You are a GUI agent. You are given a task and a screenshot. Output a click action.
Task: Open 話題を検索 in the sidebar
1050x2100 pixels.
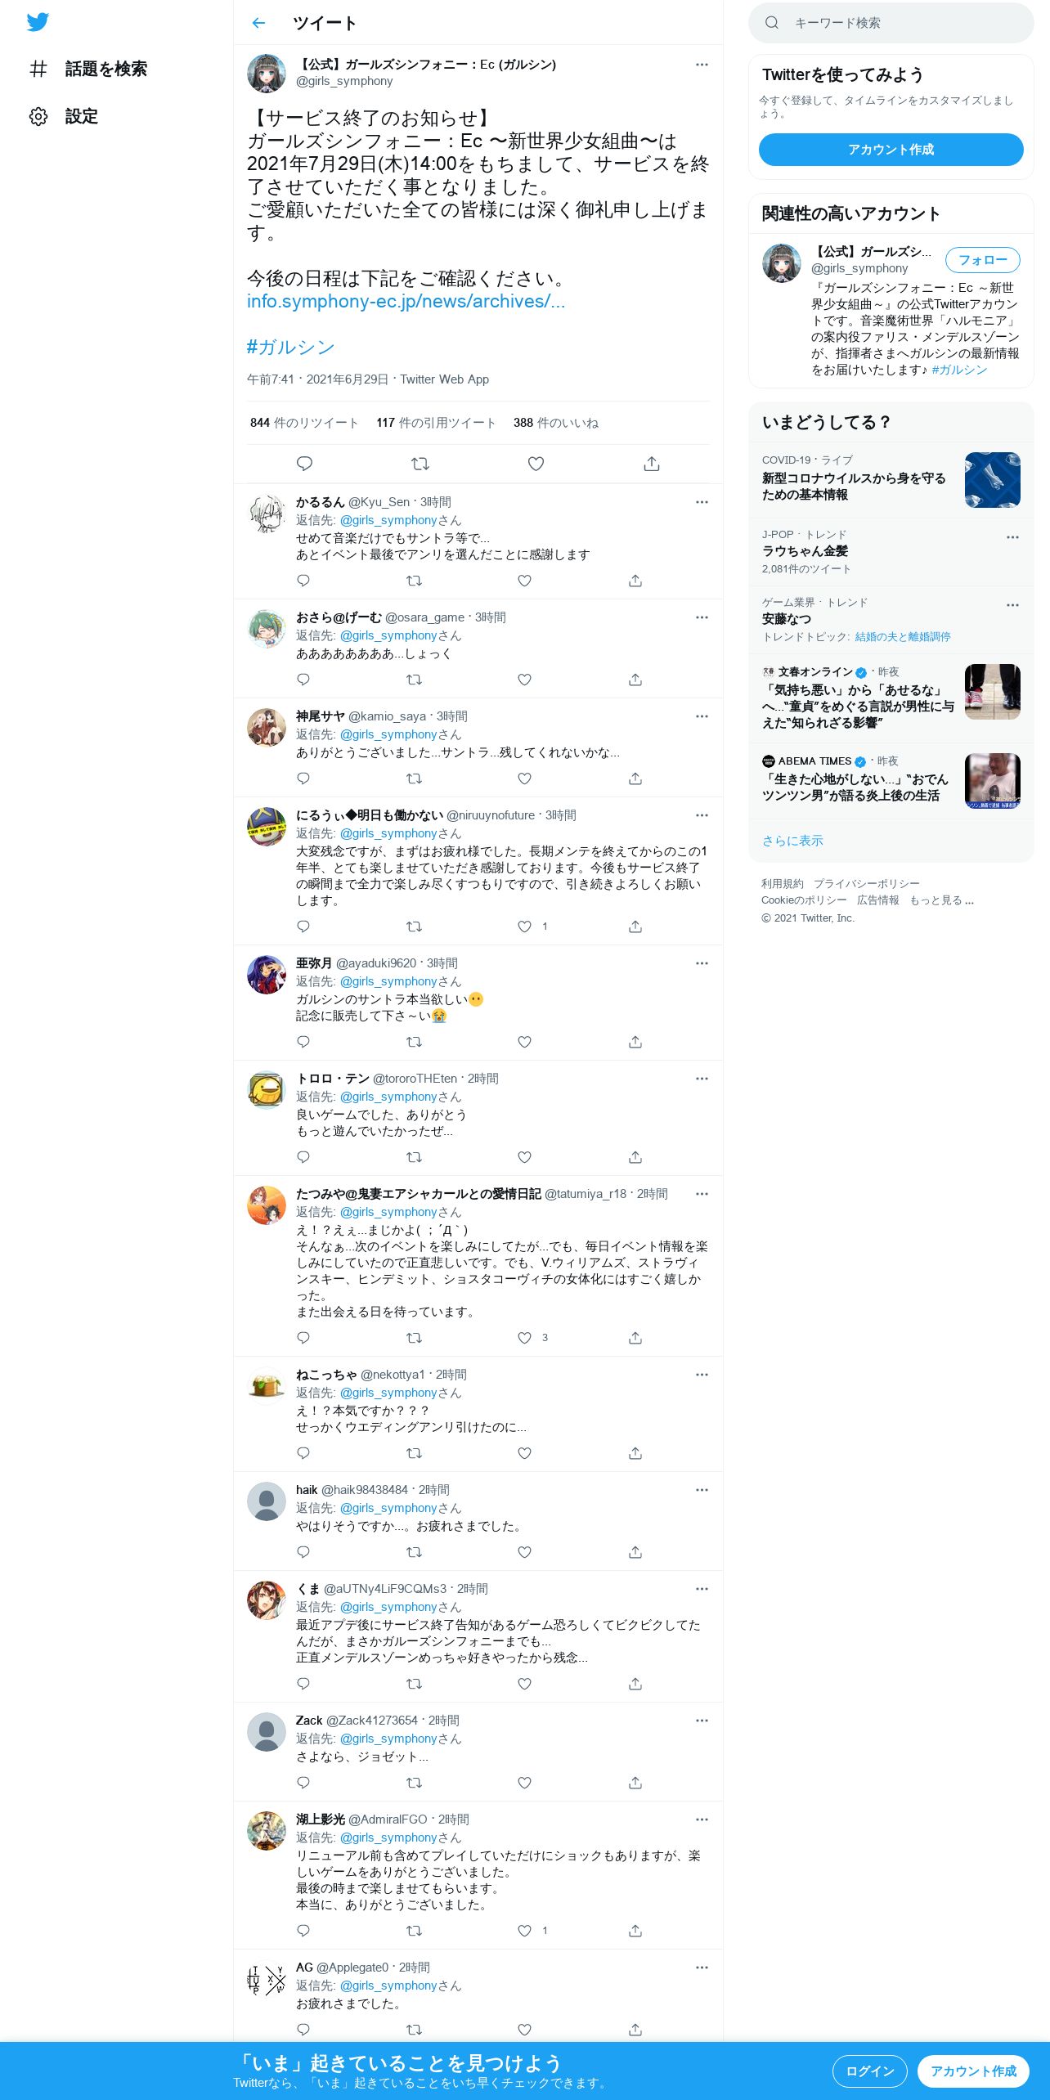88,69
